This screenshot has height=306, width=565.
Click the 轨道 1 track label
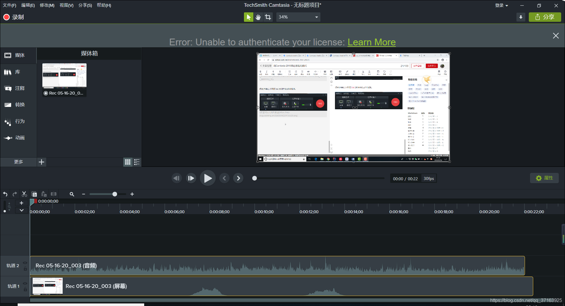pyautogui.click(x=13, y=286)
